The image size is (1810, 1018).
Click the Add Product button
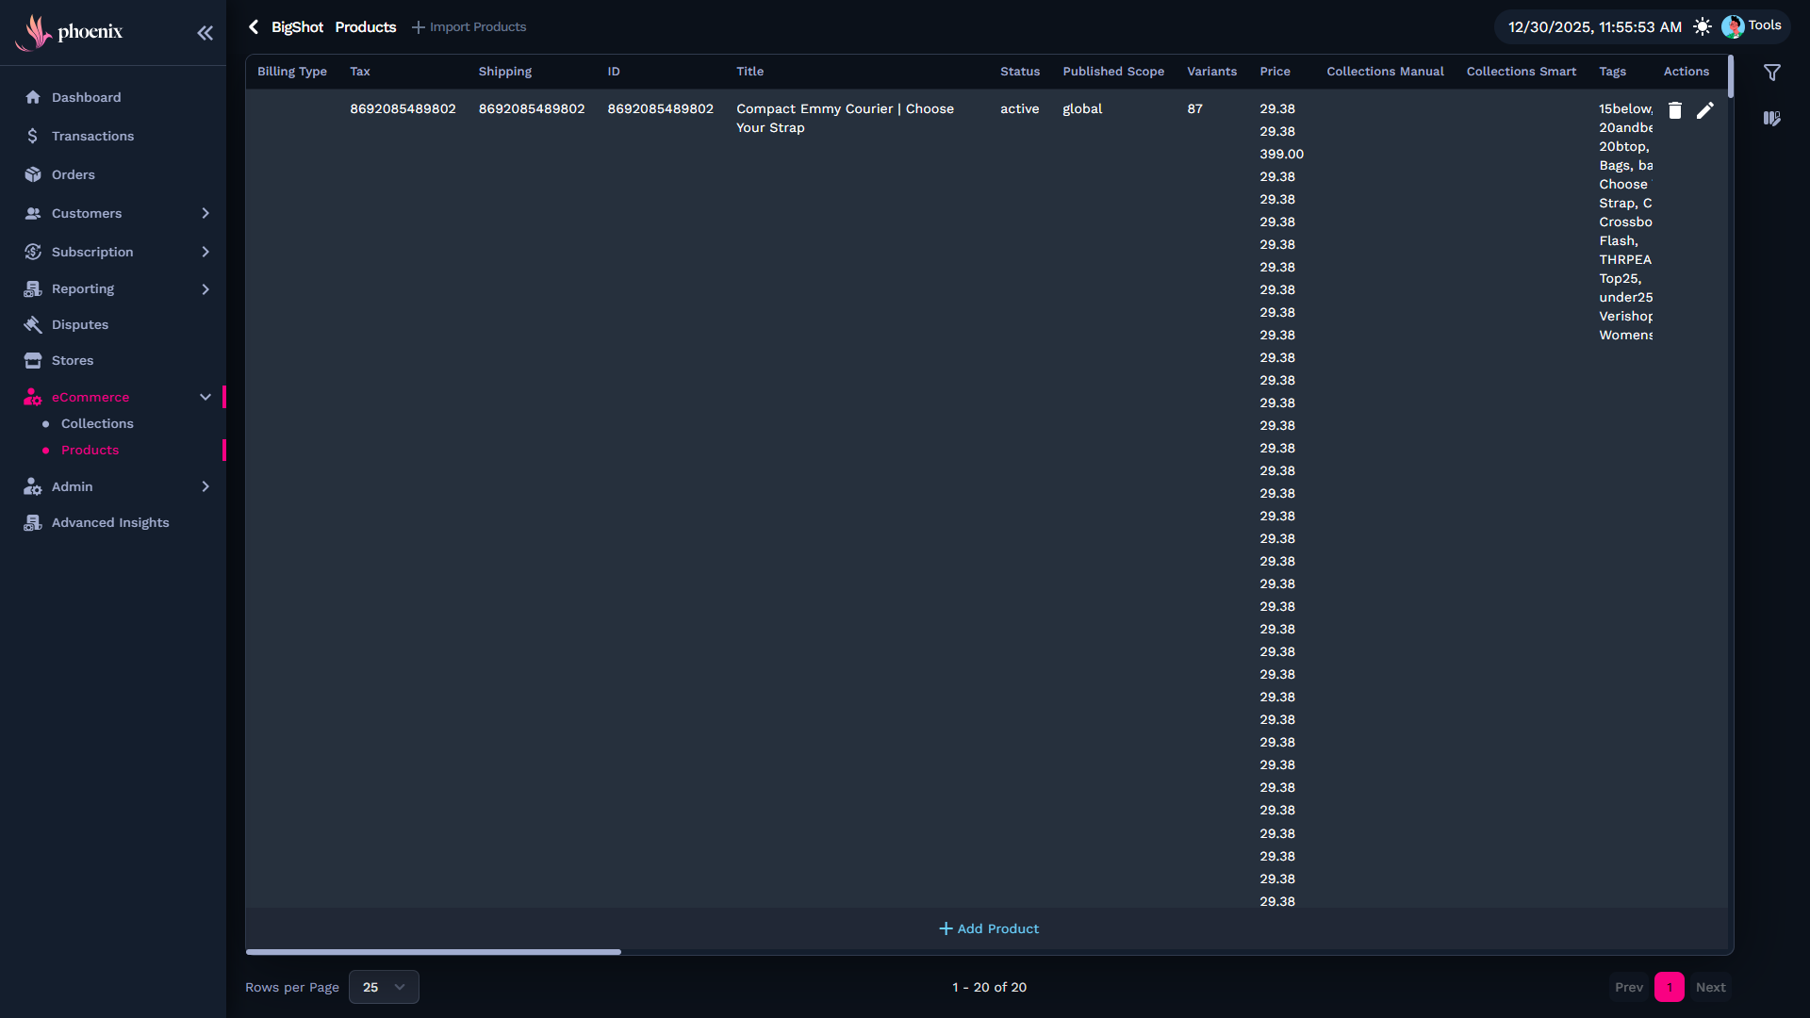click(989, 928)
